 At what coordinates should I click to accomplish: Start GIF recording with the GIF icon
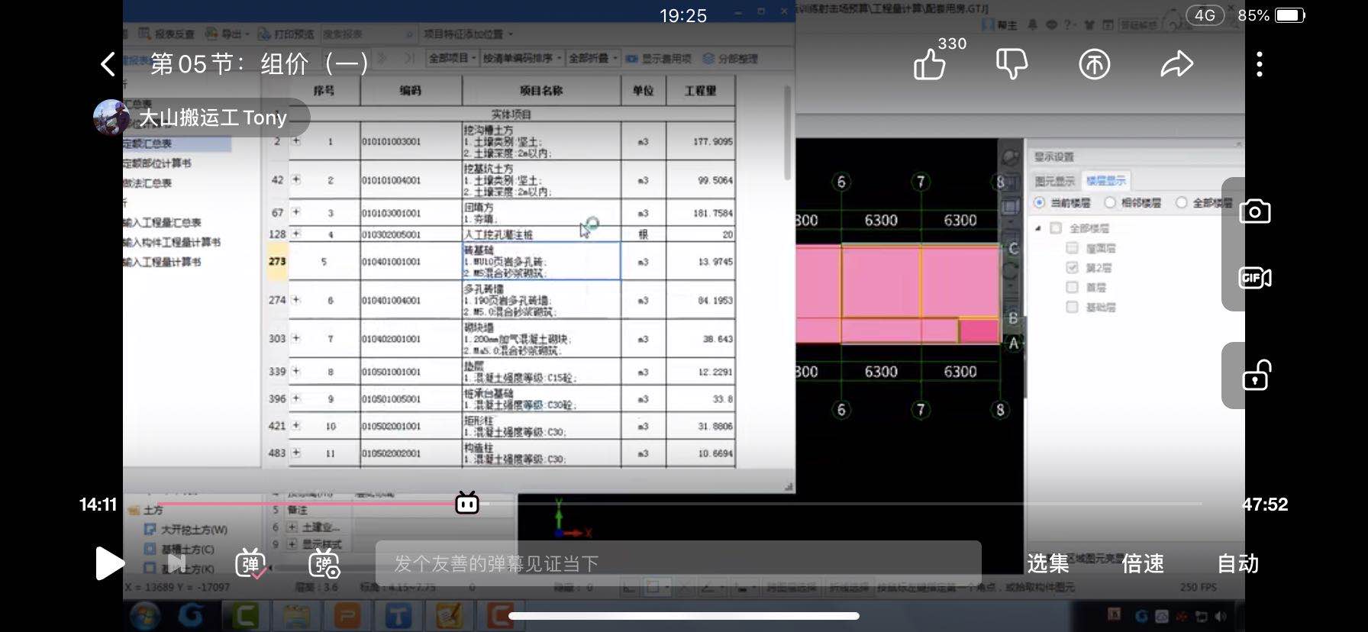[x=1255, y=278]
